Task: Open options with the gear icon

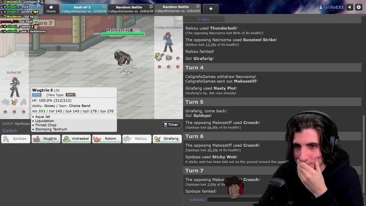Action: point(359,7)
